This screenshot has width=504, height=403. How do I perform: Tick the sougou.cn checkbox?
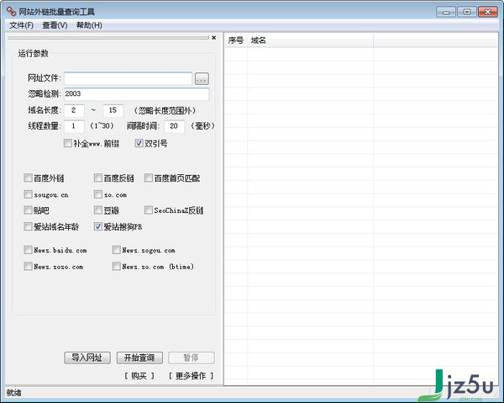[28, 194]
